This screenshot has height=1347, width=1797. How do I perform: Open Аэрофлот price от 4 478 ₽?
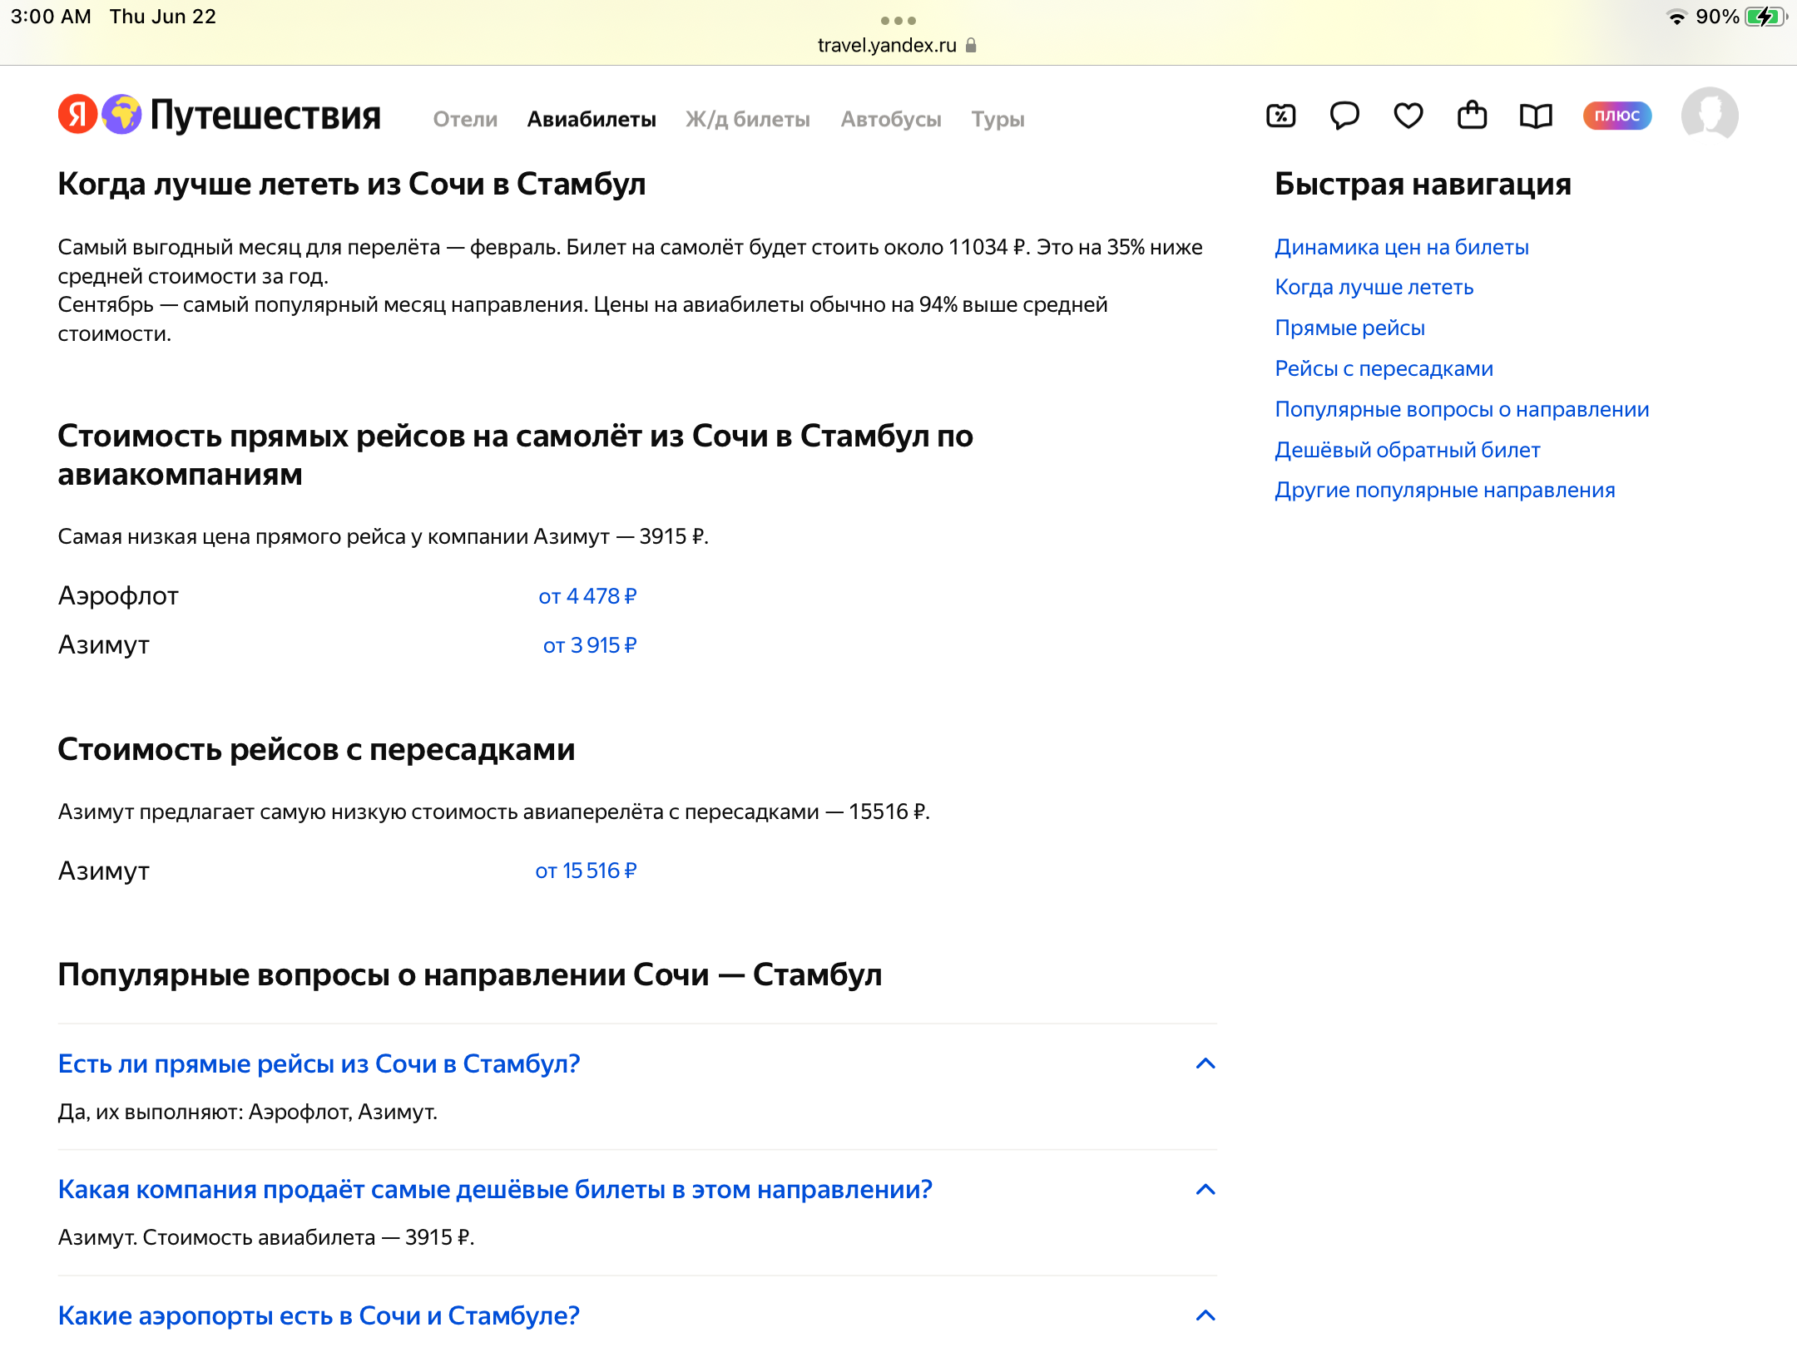coord(587,596)
